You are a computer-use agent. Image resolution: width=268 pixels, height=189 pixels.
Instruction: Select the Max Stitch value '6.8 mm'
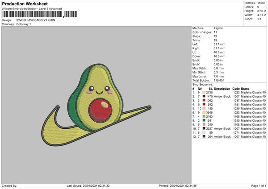(x=218, y=68)
